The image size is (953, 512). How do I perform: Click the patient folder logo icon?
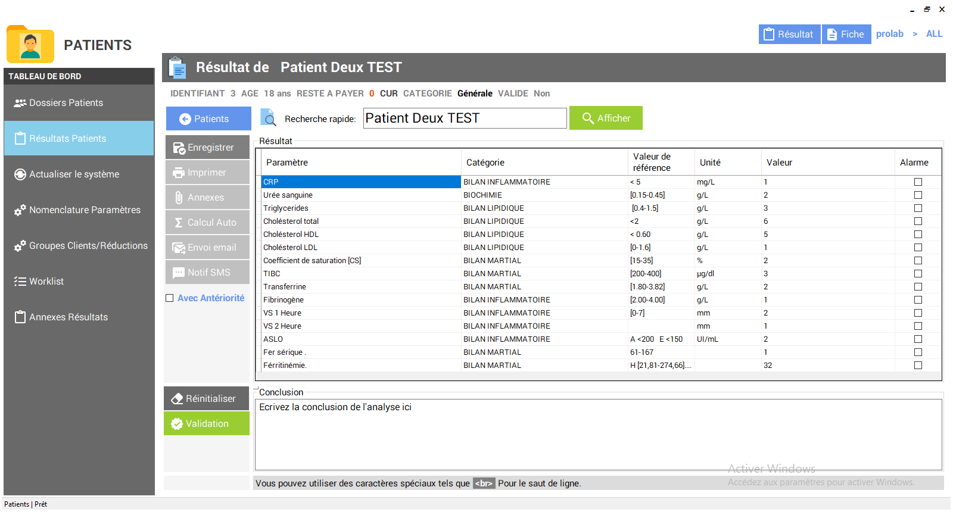pos(30,45)
